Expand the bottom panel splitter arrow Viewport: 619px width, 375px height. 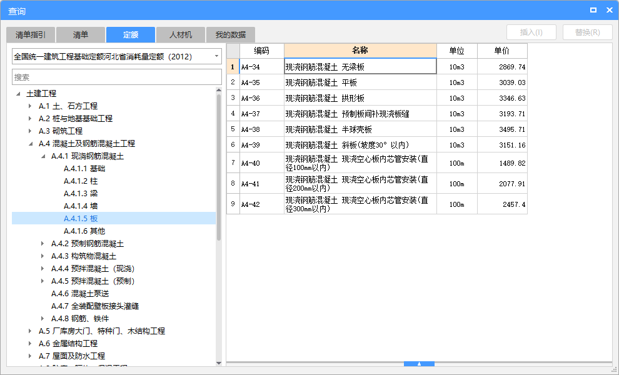(x=420, y=364)
